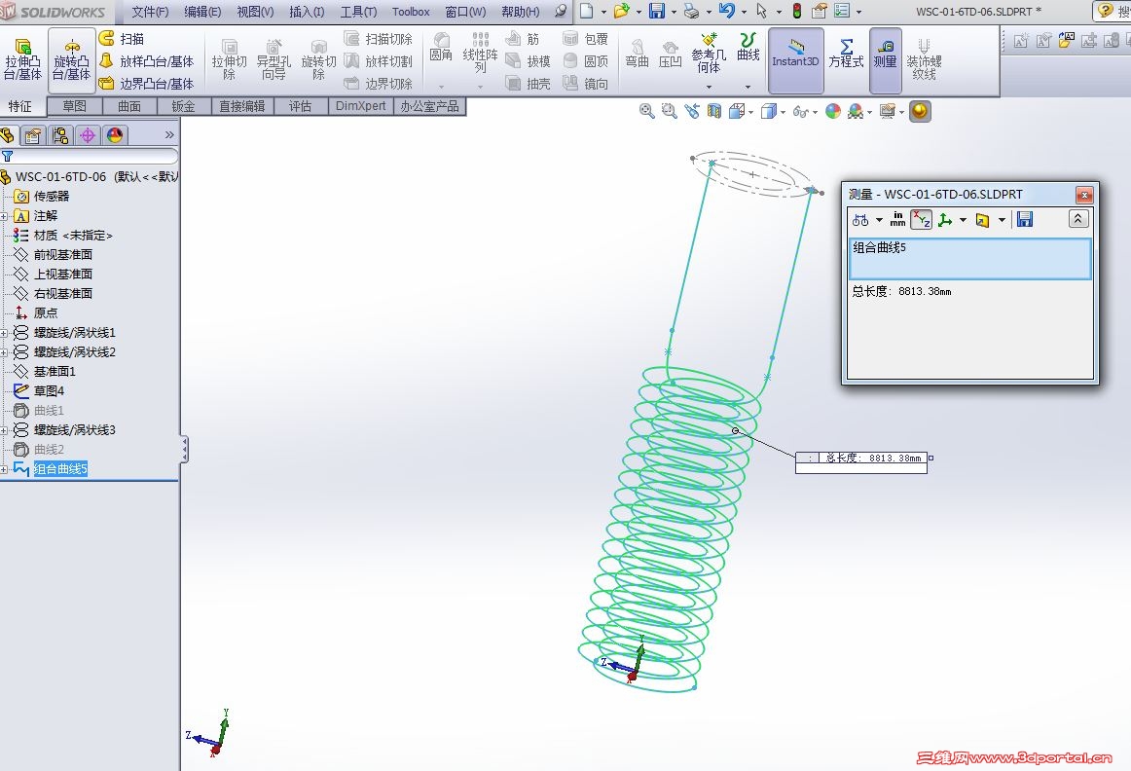Open the 工具(T) menu
This screenshot has width=1131, height=771.
[x=358, y=12]
